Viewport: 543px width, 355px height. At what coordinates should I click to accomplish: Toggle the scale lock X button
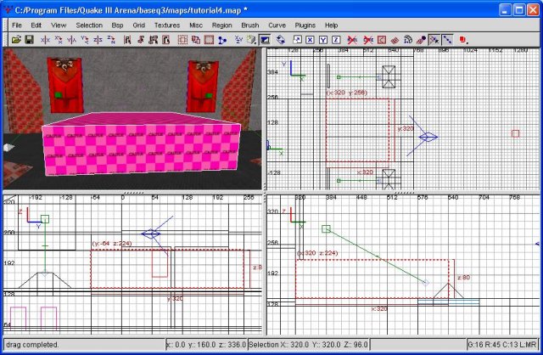coord(310,40)
